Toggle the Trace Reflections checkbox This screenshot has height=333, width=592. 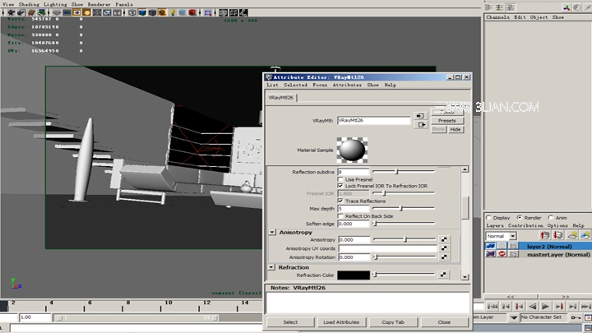(340, 201)
